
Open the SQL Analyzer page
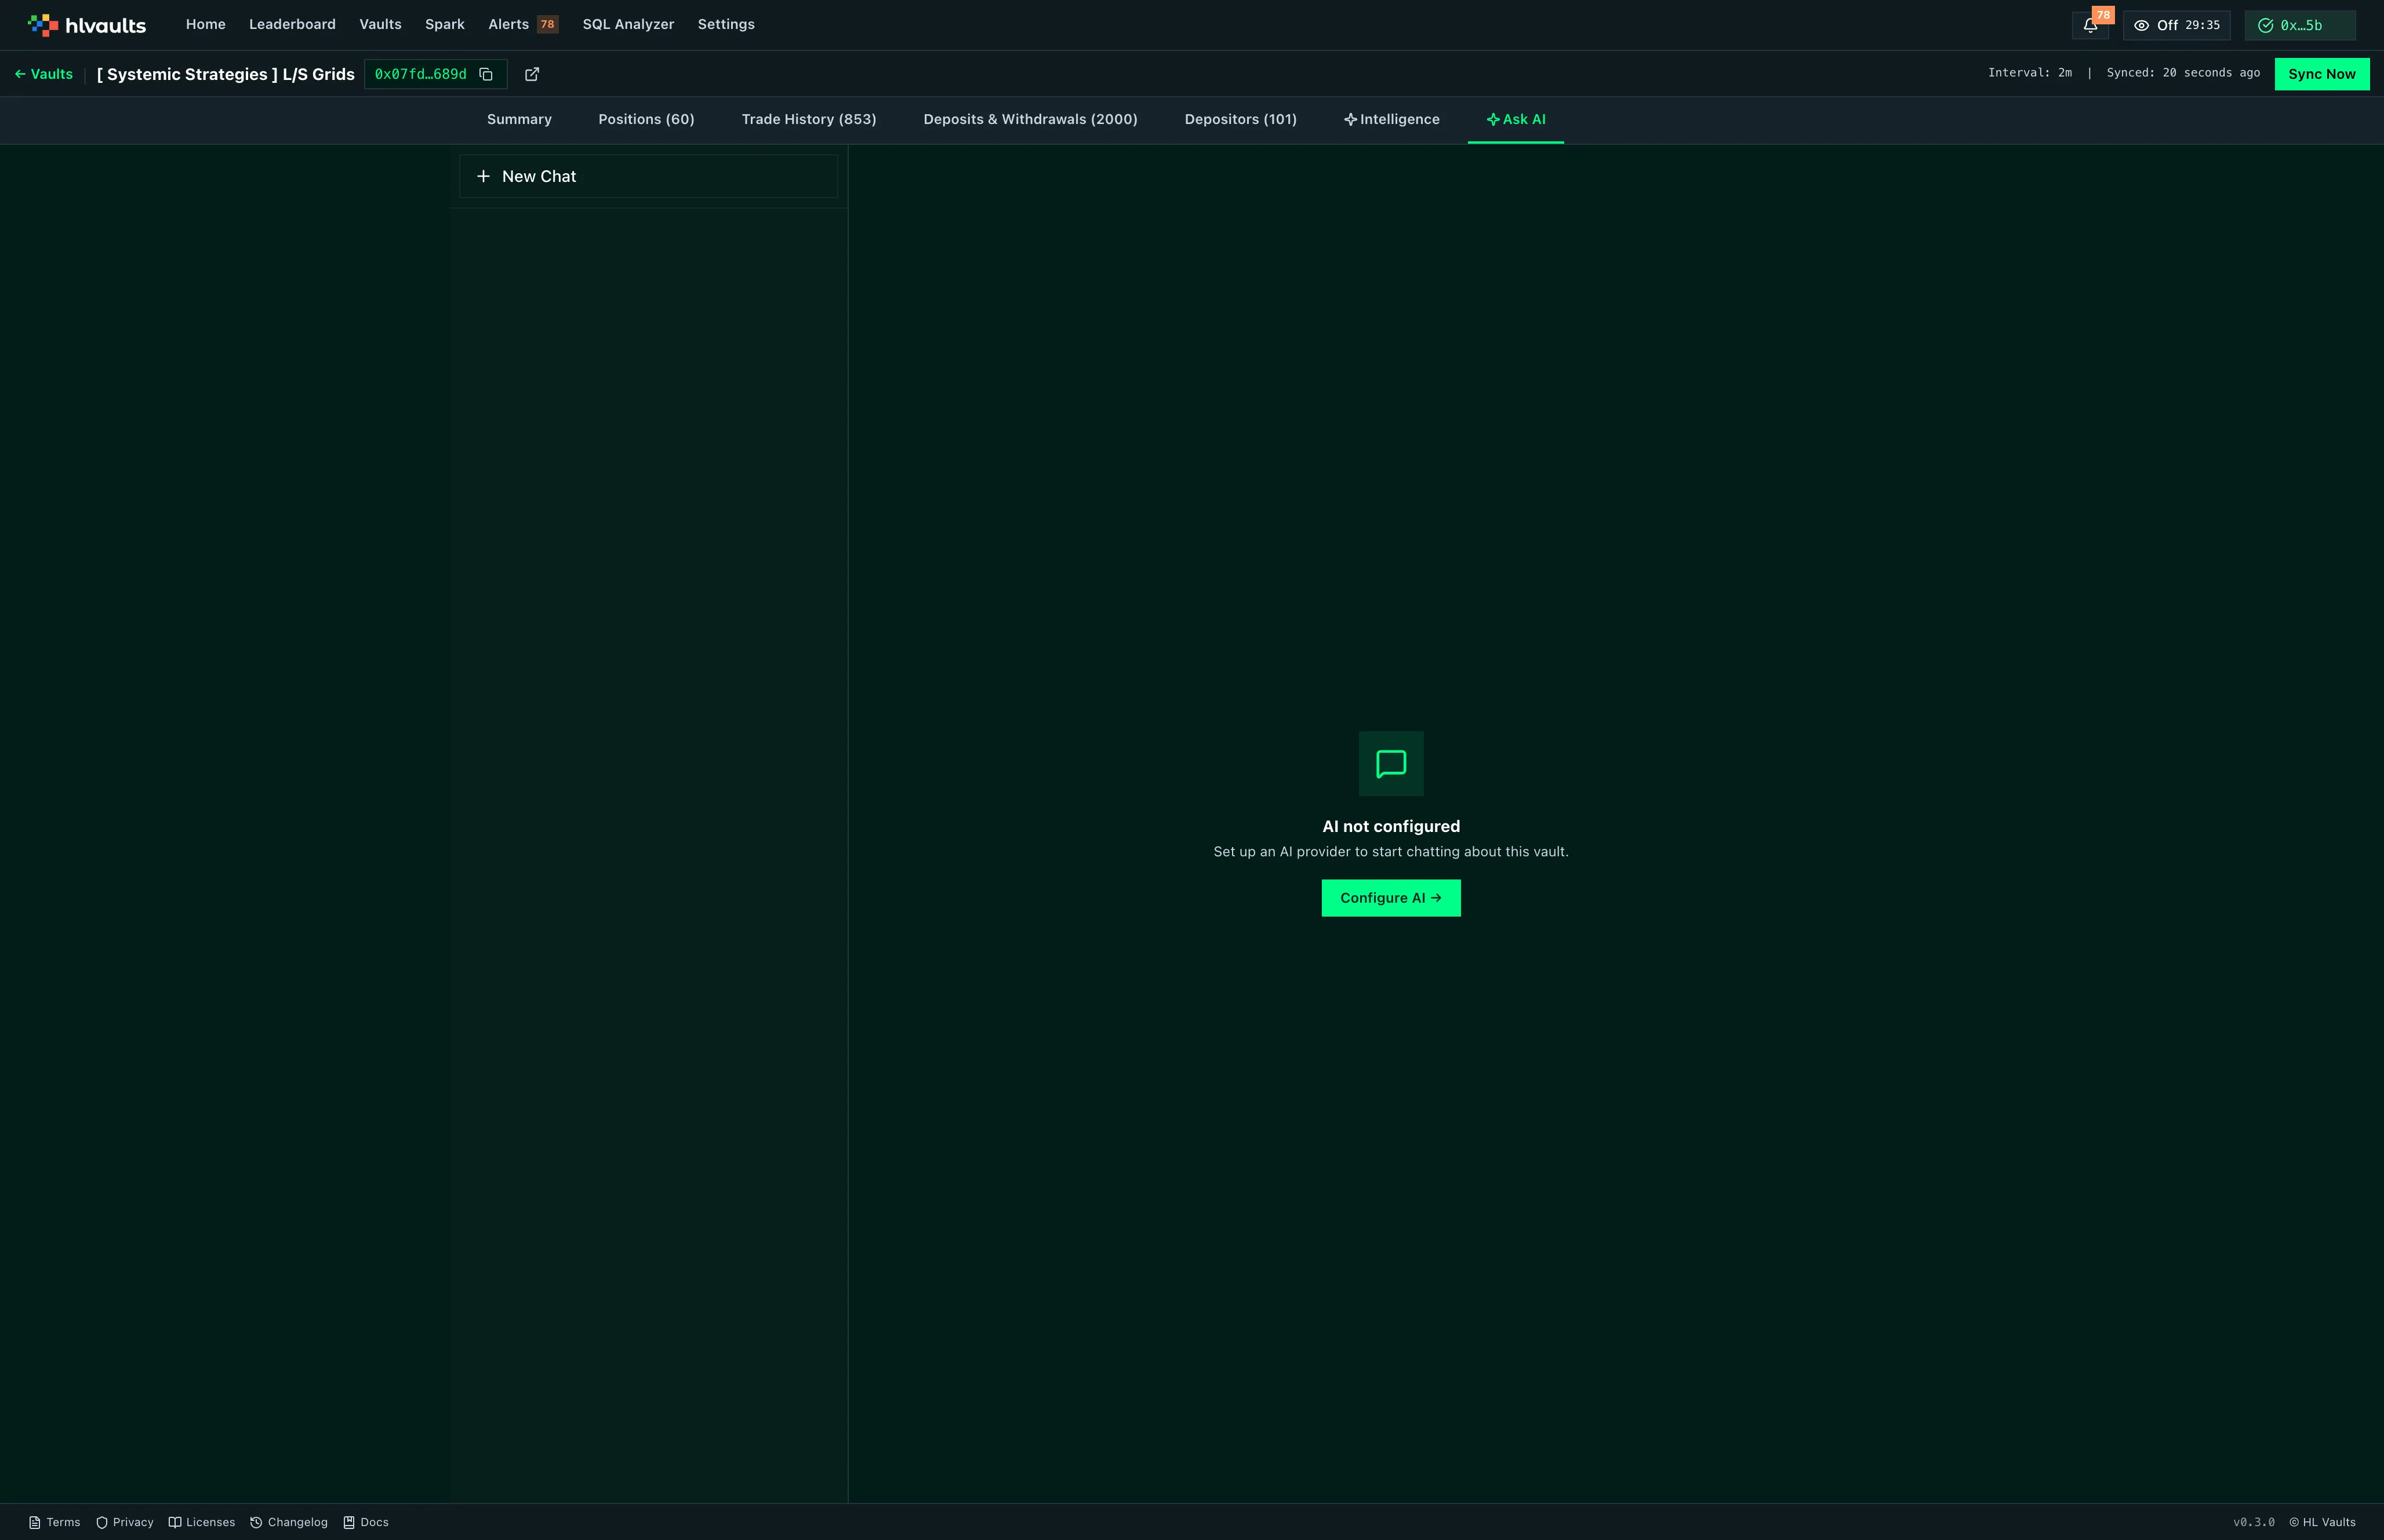click(628, 24)
